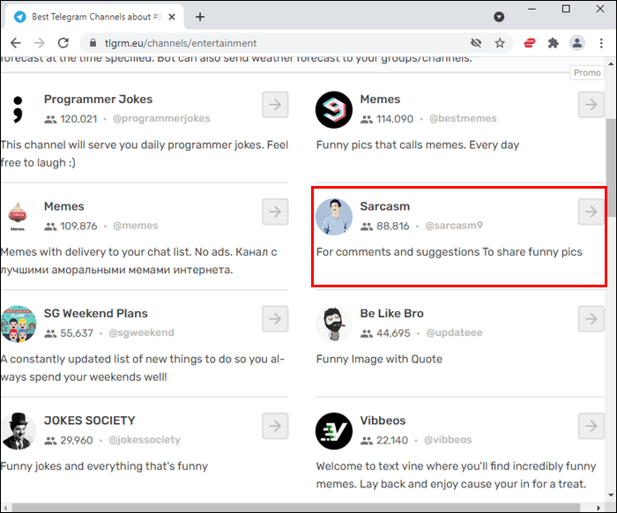Click the @sgweekend handle
617x513 pixels.
pyautogui.click(x=141, y=333)
